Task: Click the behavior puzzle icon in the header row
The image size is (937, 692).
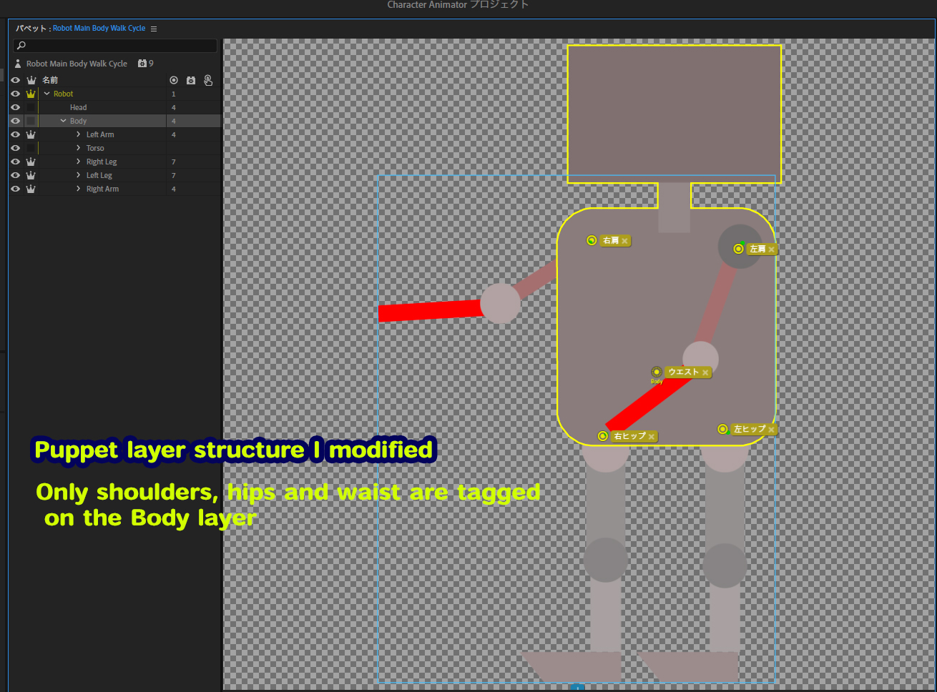Action: click(190, 80)
